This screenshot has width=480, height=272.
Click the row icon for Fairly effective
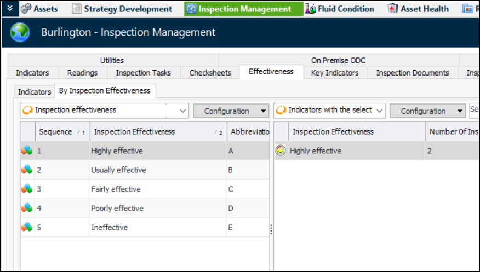pos(27,189)
